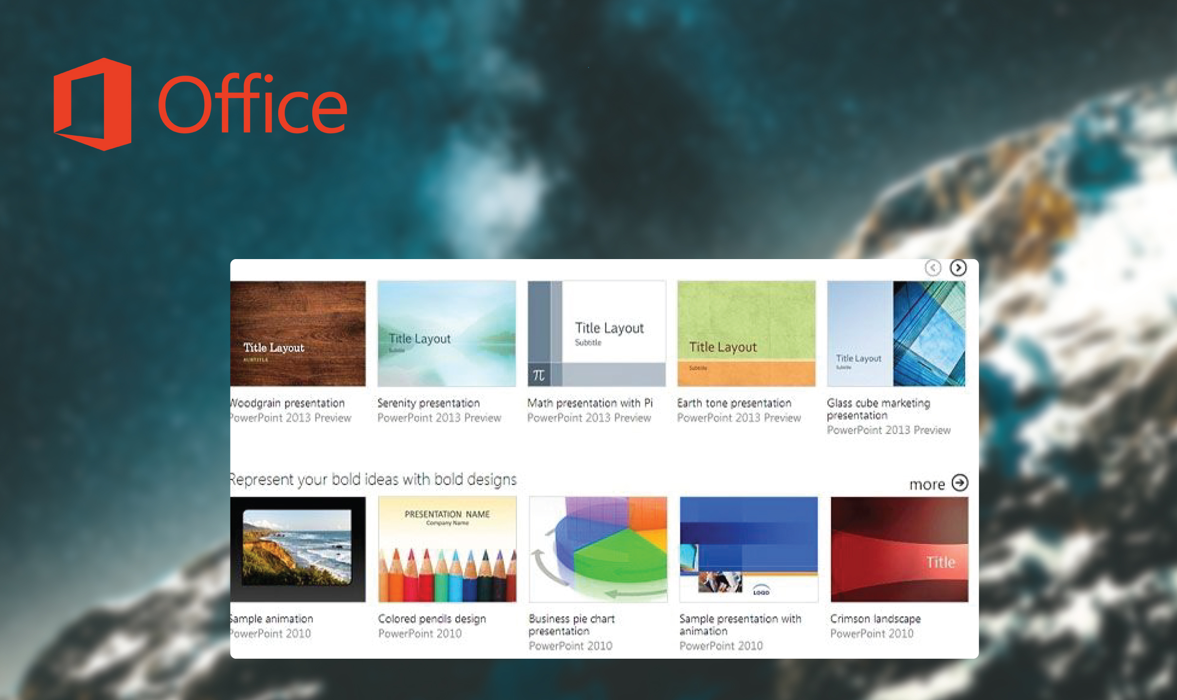This screenshot has height=700, width=1177.
Task: Click PowerPoint 2013 Preview under Earth tone
Action: (x=739, y=418)
